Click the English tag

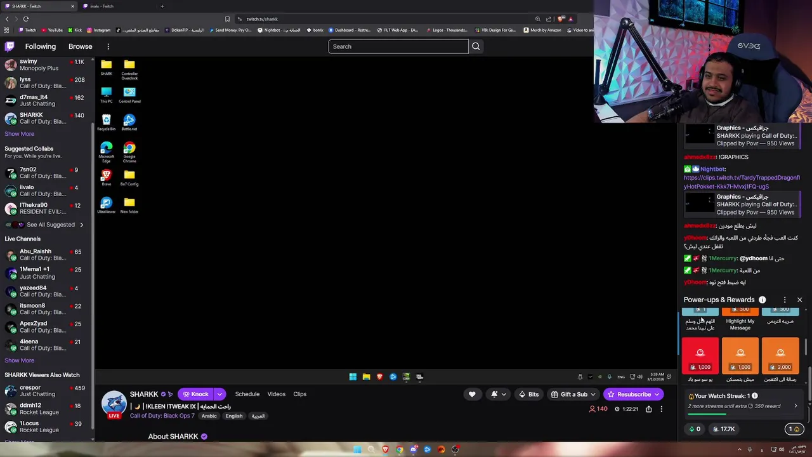pos(234,416)
